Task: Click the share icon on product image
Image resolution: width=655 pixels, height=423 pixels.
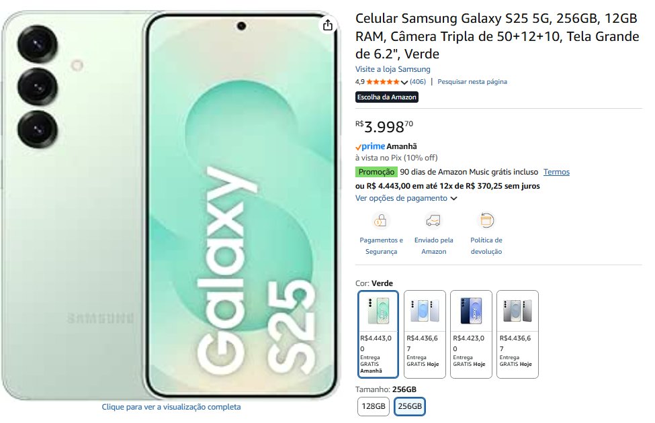Action: pos(327,26)
